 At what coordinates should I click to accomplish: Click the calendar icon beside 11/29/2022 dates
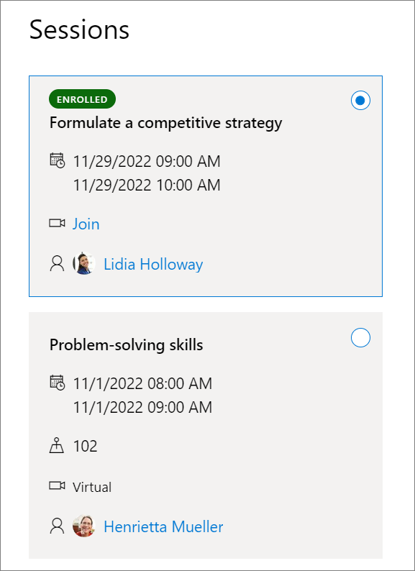(x=58, y=160)
